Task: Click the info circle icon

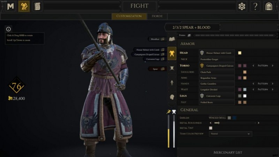Action: pos(8,29)
